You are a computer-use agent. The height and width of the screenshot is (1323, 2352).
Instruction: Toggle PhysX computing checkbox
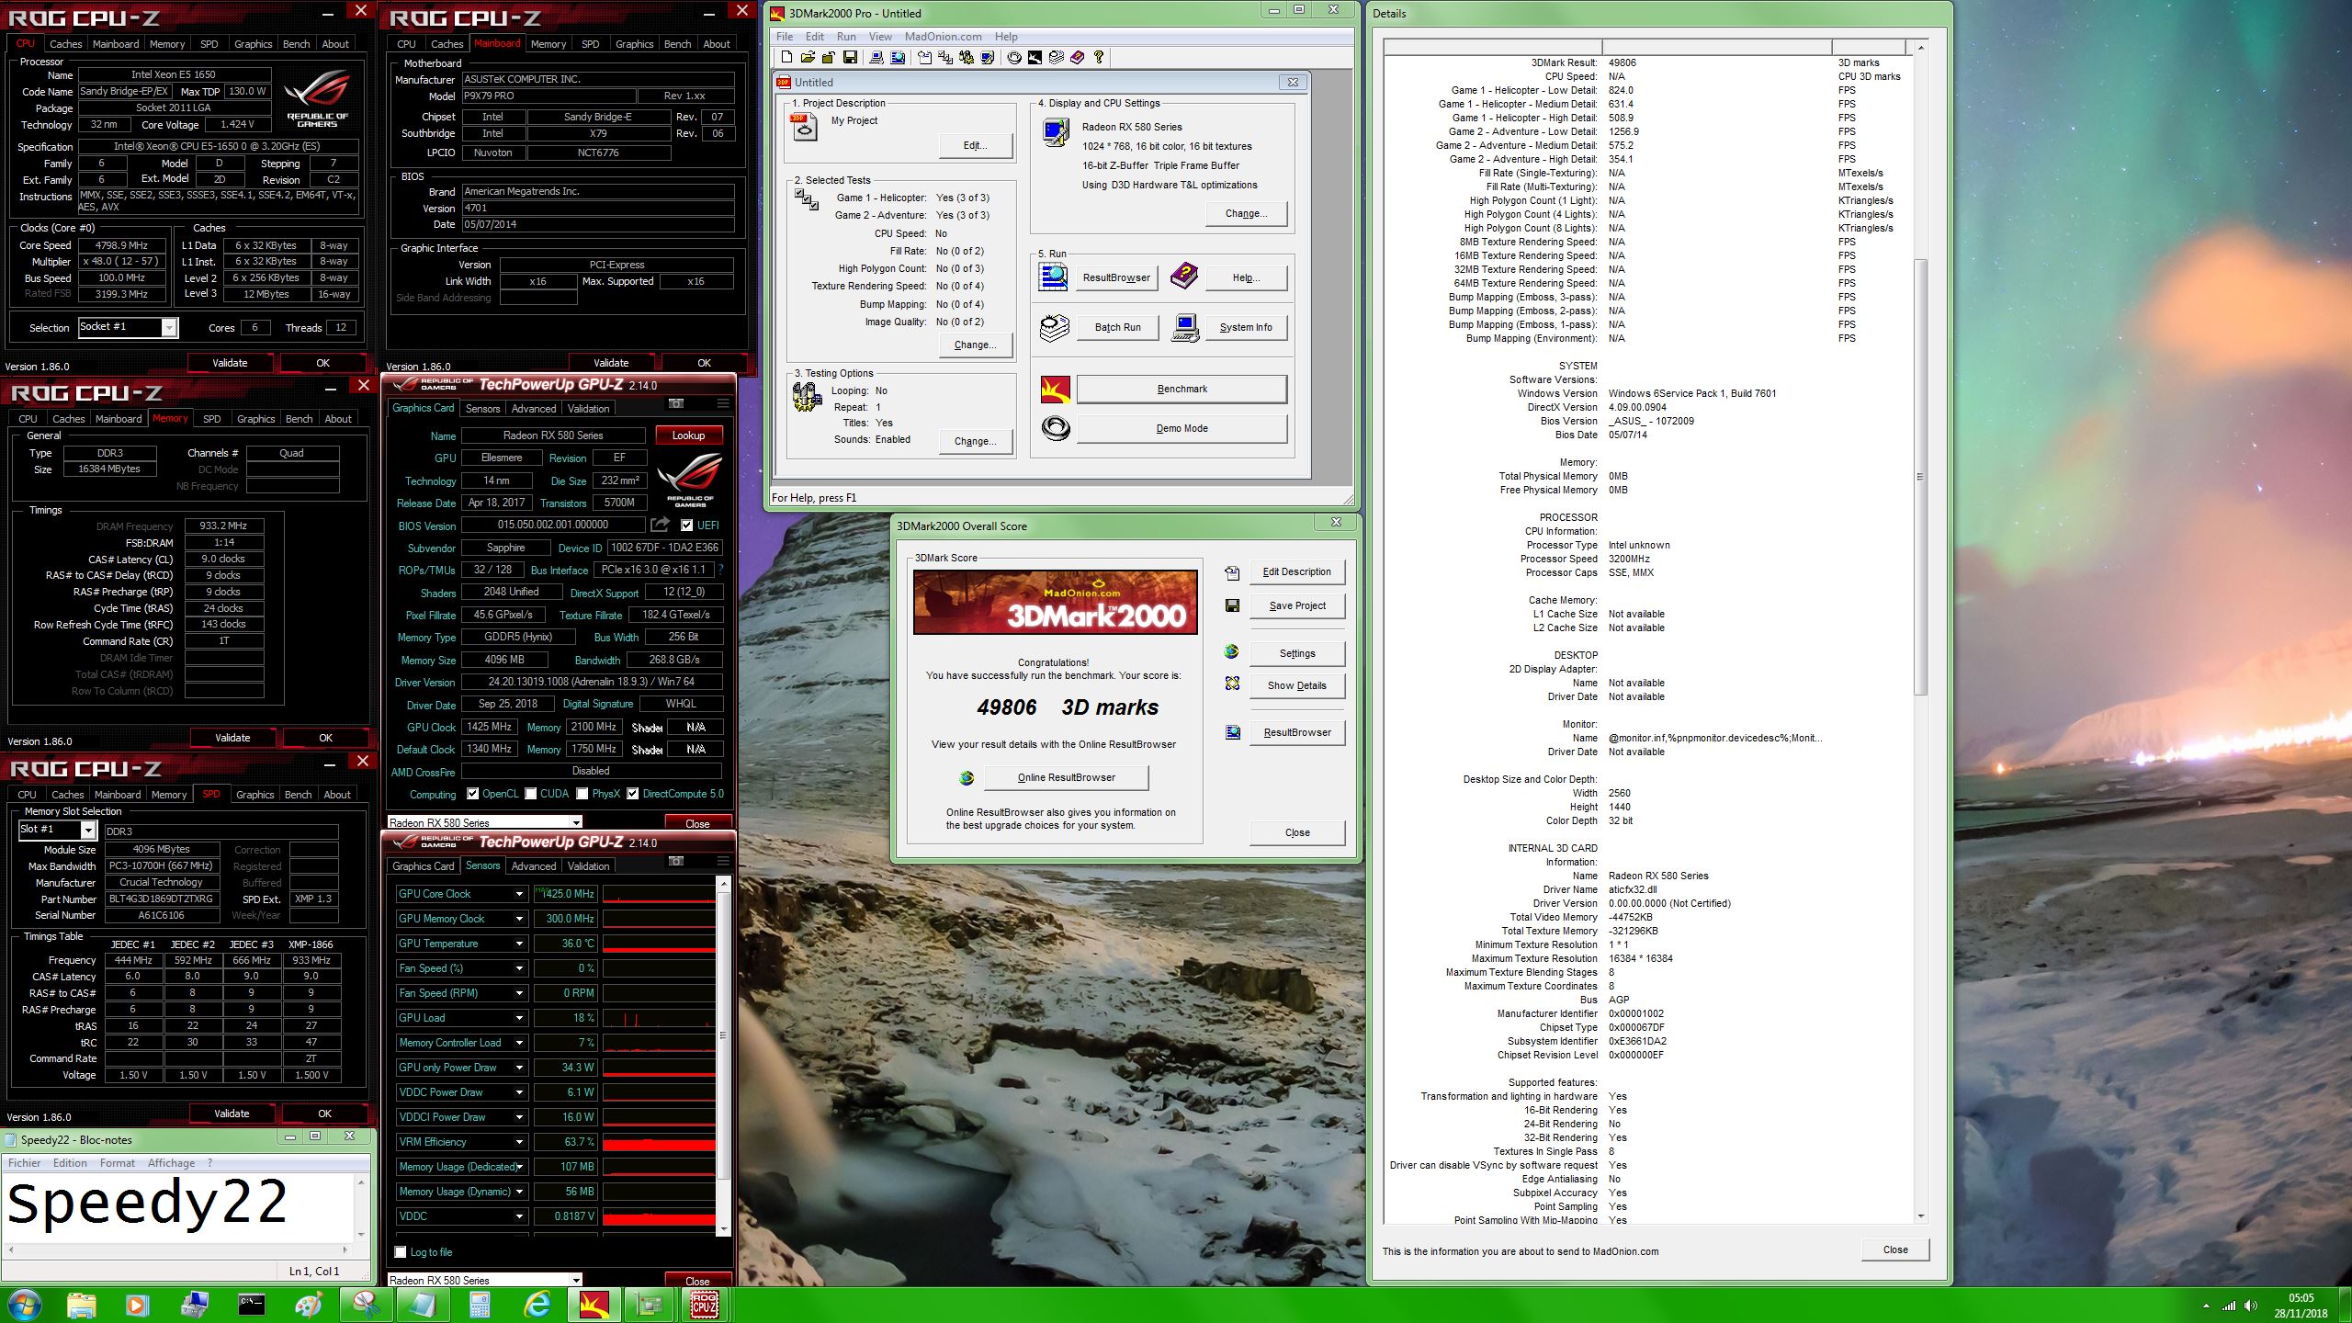582,794
